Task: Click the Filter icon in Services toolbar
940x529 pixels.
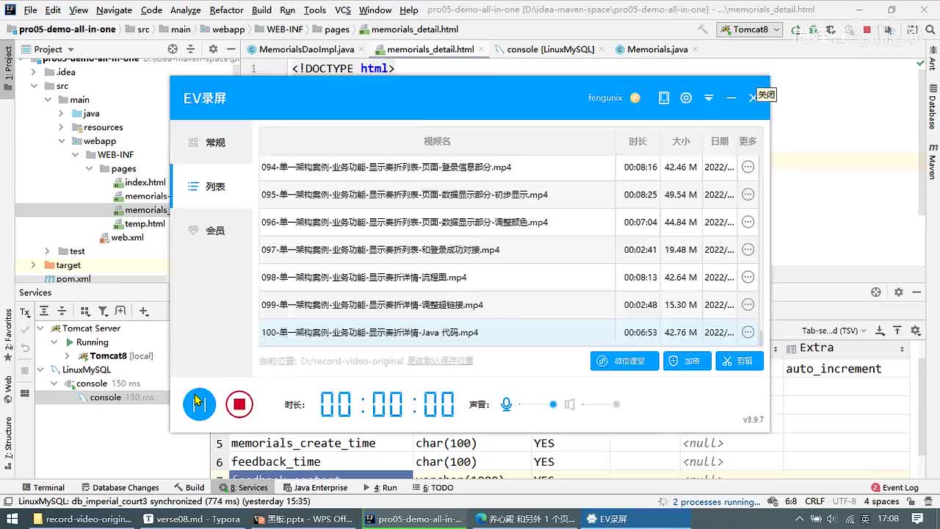Action: click(103, 312)
